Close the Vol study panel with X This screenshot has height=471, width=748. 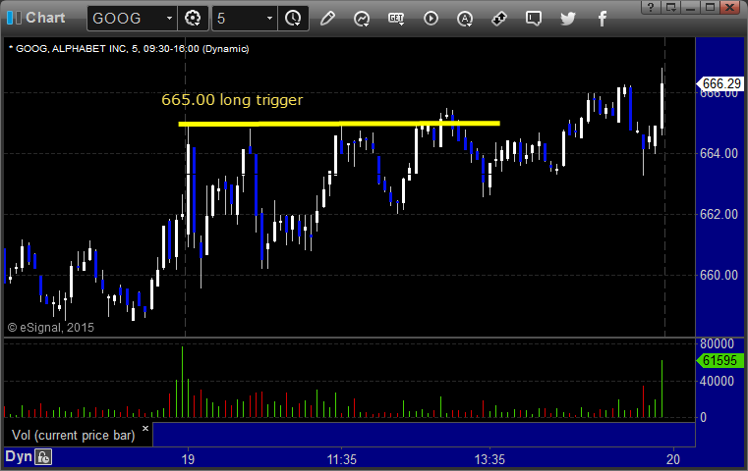[145, 428]
